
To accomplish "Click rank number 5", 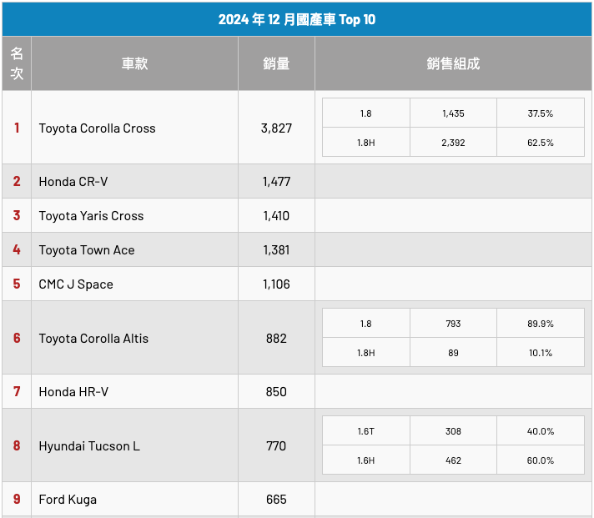I will [x=17, y=284].
